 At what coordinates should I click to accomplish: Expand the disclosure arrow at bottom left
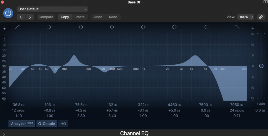click(4, 134)
